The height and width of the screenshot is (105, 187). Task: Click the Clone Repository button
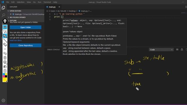(x=25, y=45)
